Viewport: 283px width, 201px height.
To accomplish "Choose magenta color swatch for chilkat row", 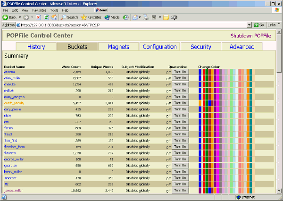I will pos(217,91).
